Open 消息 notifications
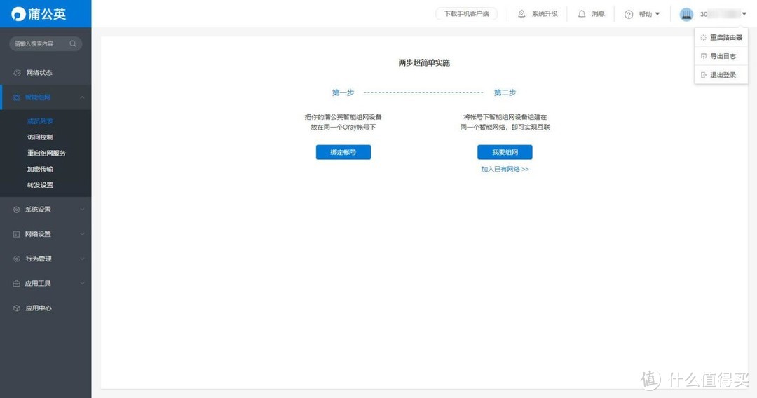This screenshot has width=757, height=398. pyautogui.click(x=598, y=14)
